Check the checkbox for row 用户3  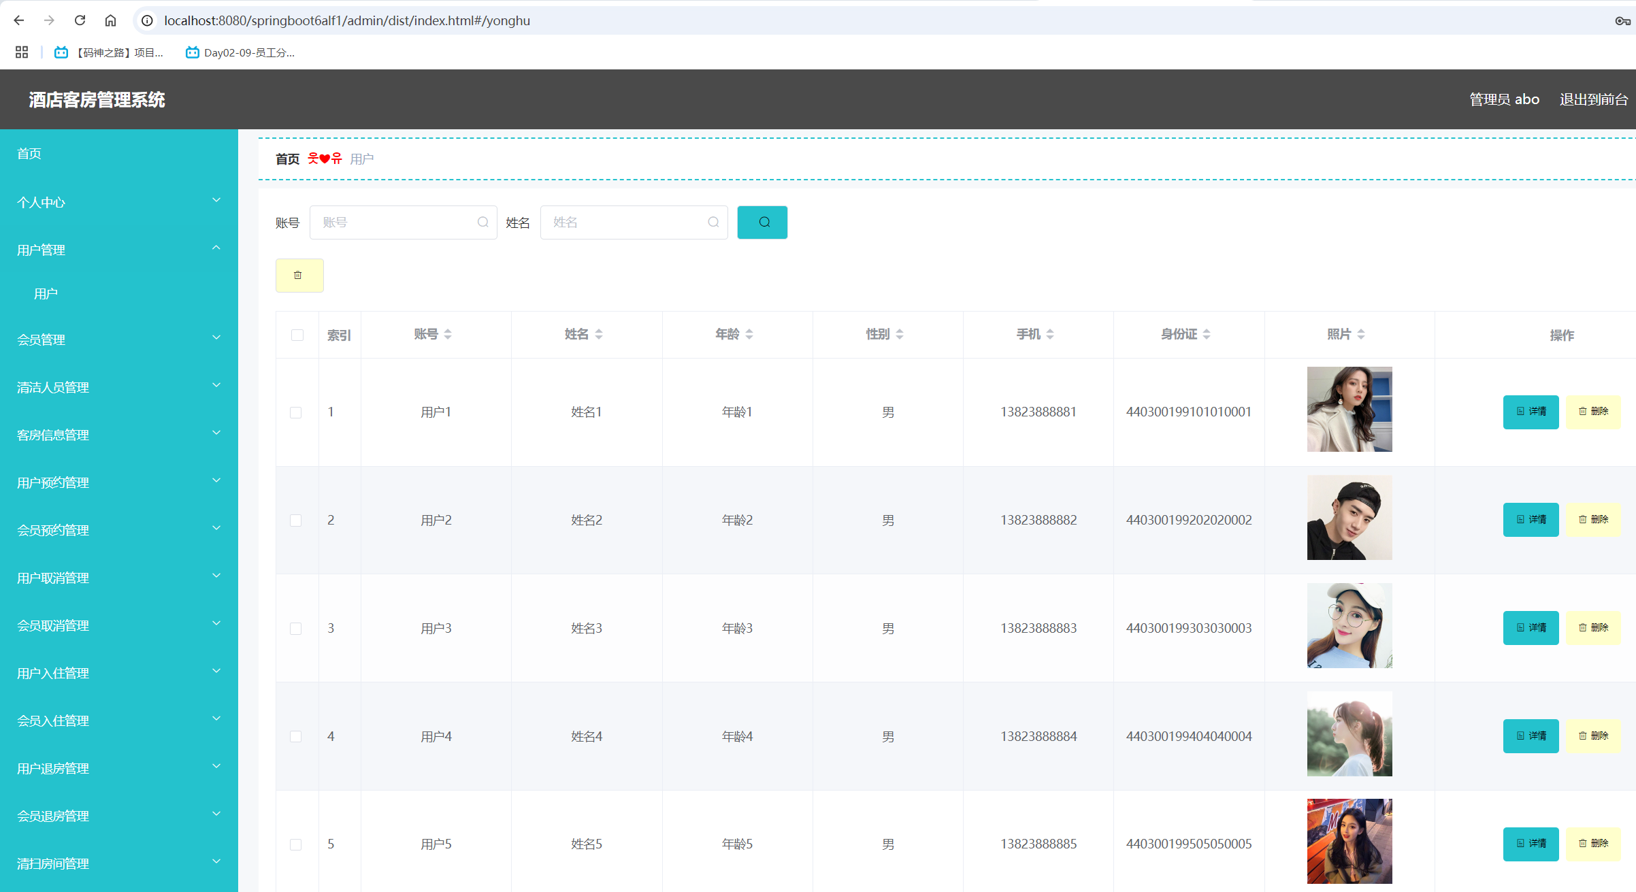pyautogui.click(x=296, y=629)
